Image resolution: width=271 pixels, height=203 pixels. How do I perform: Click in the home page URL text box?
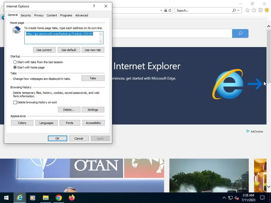pyautogui.click(x=62, y=38)
